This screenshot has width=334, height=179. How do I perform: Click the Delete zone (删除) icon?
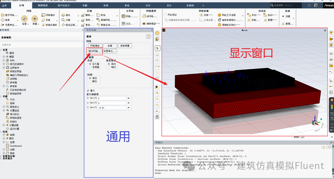(x=83, y=15)
